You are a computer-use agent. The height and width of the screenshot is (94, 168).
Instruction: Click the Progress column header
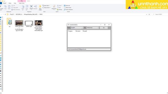click(70, 31)
